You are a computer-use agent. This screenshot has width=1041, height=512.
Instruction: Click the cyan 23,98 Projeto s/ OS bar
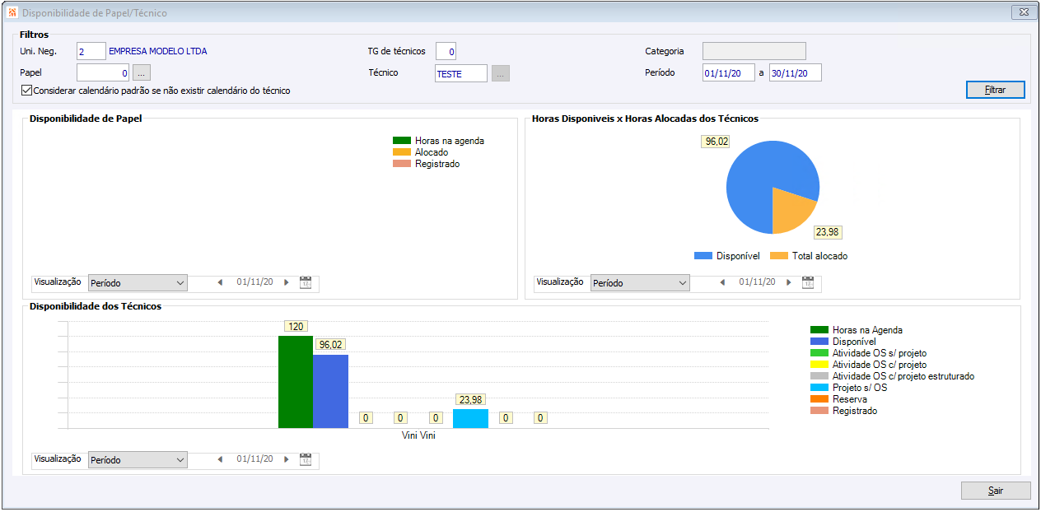(470, 419)
